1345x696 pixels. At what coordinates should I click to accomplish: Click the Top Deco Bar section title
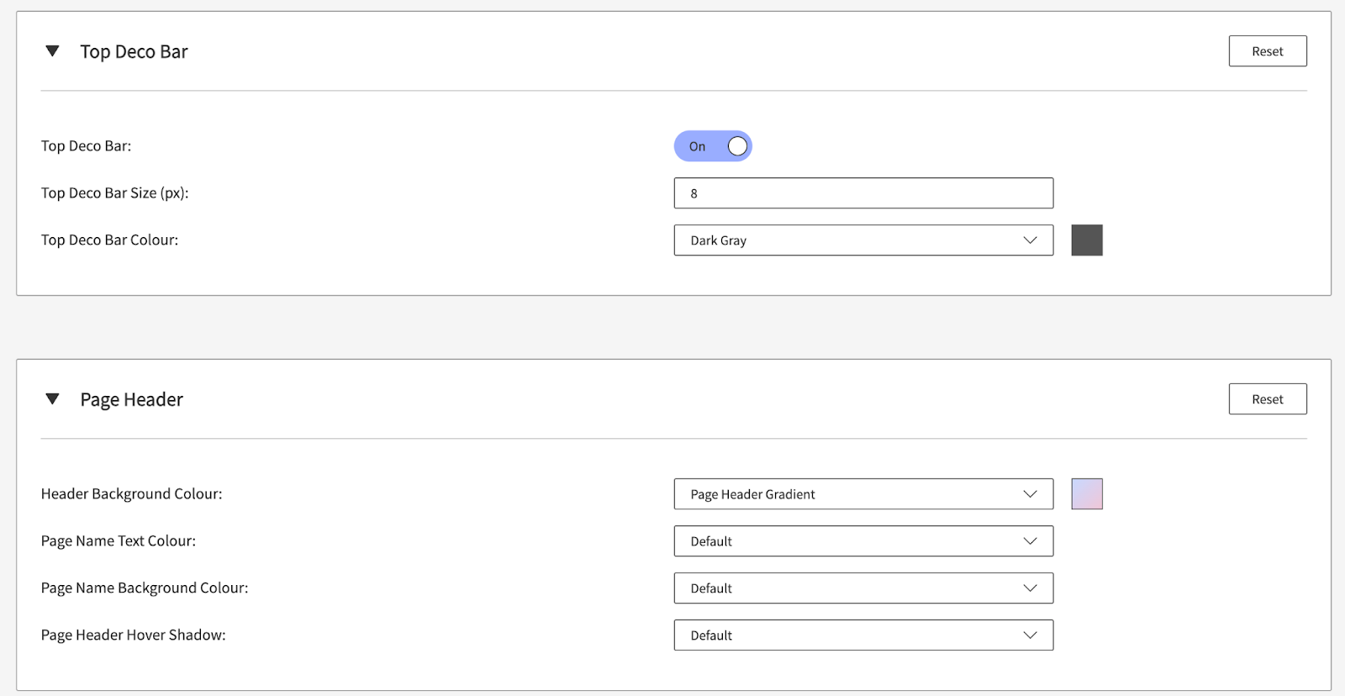[x=134, y=52]
